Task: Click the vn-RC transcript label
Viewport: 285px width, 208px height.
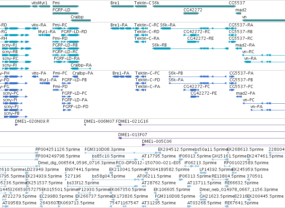Action: click(248, 52)
